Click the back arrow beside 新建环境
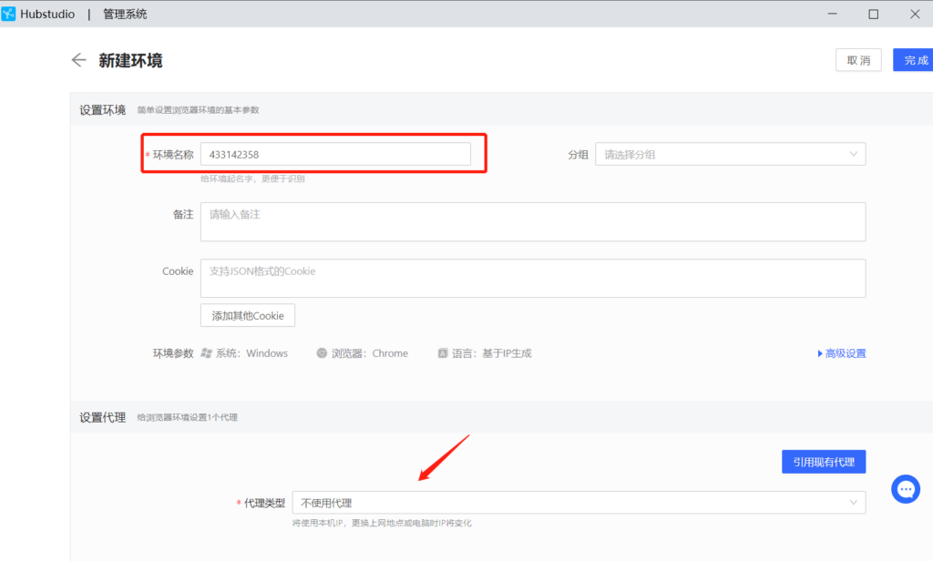The height and width of the screenshot is (561, 933). click(x=78, y=59)
